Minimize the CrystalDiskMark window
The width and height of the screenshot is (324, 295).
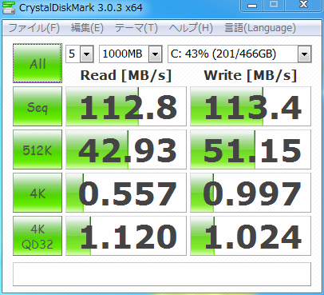click(252, 6)
